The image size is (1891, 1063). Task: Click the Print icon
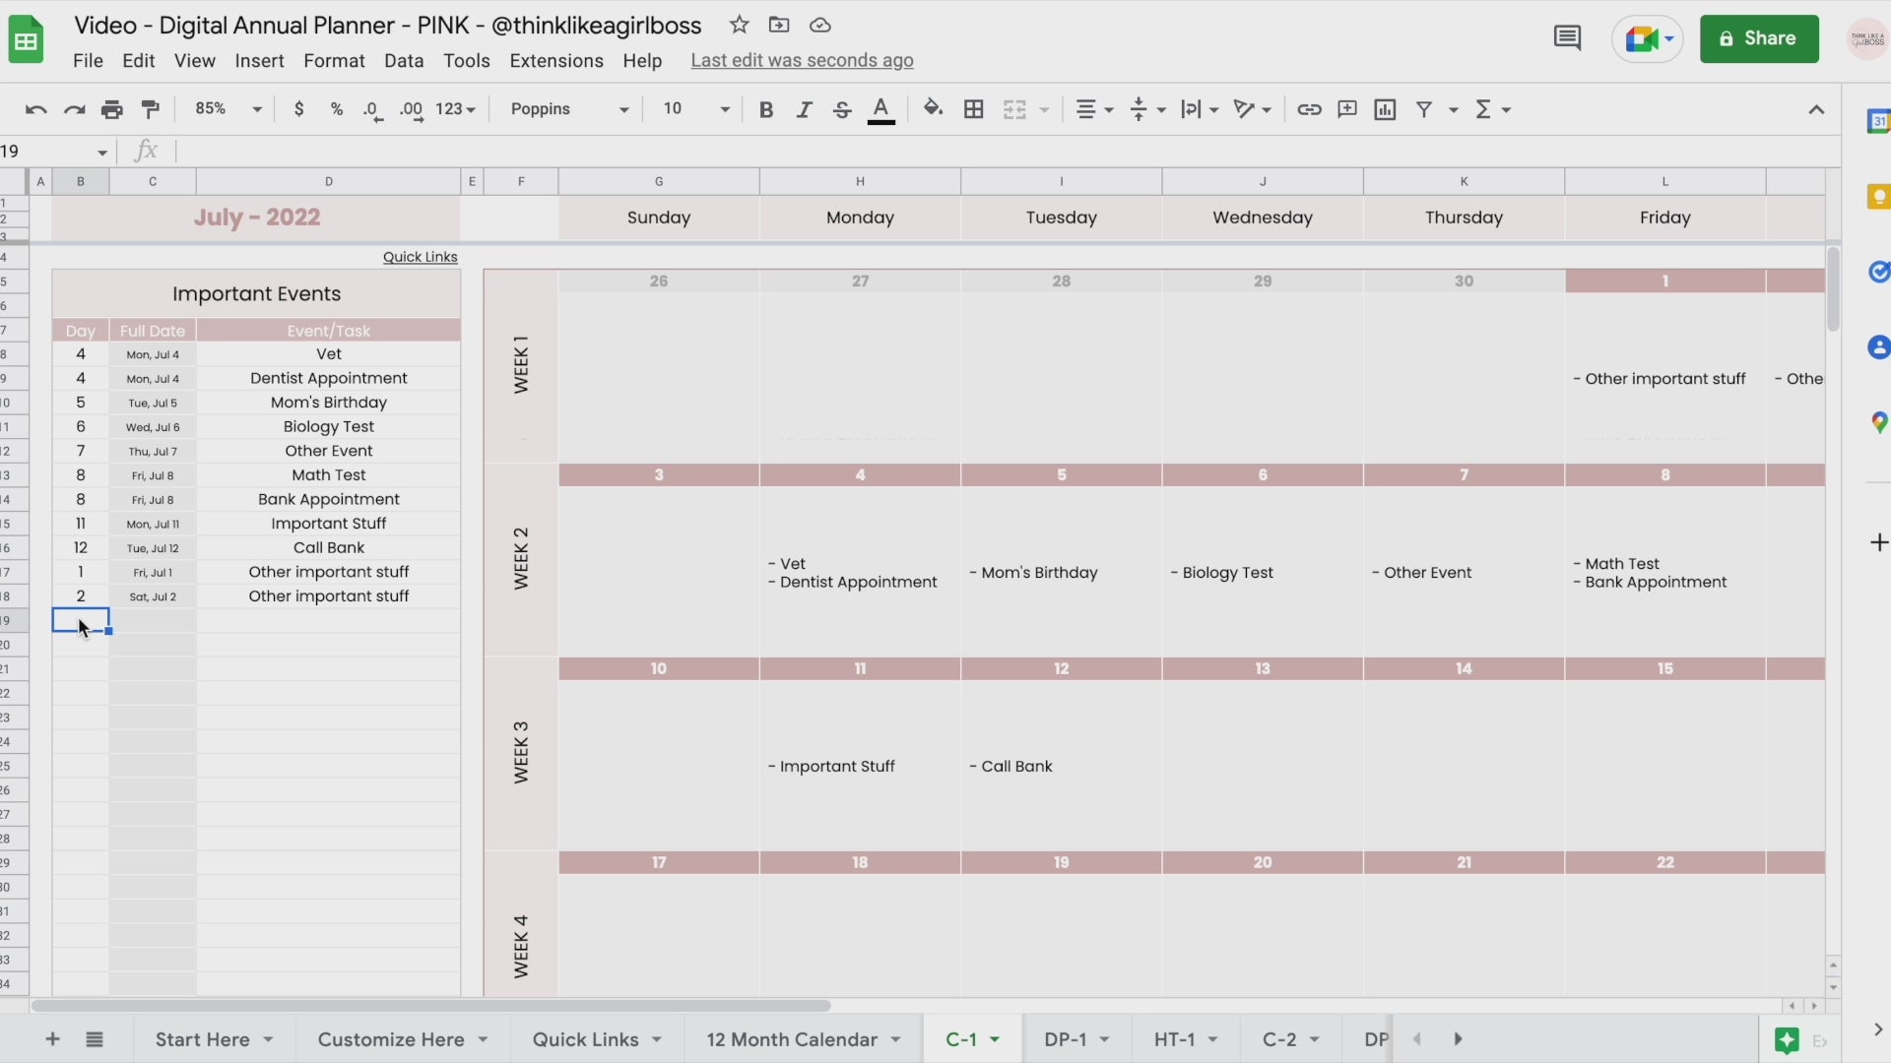pyautogui.click(x=111, y=109)
